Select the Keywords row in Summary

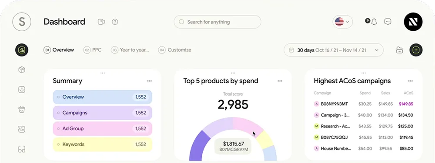click(102, 144)
